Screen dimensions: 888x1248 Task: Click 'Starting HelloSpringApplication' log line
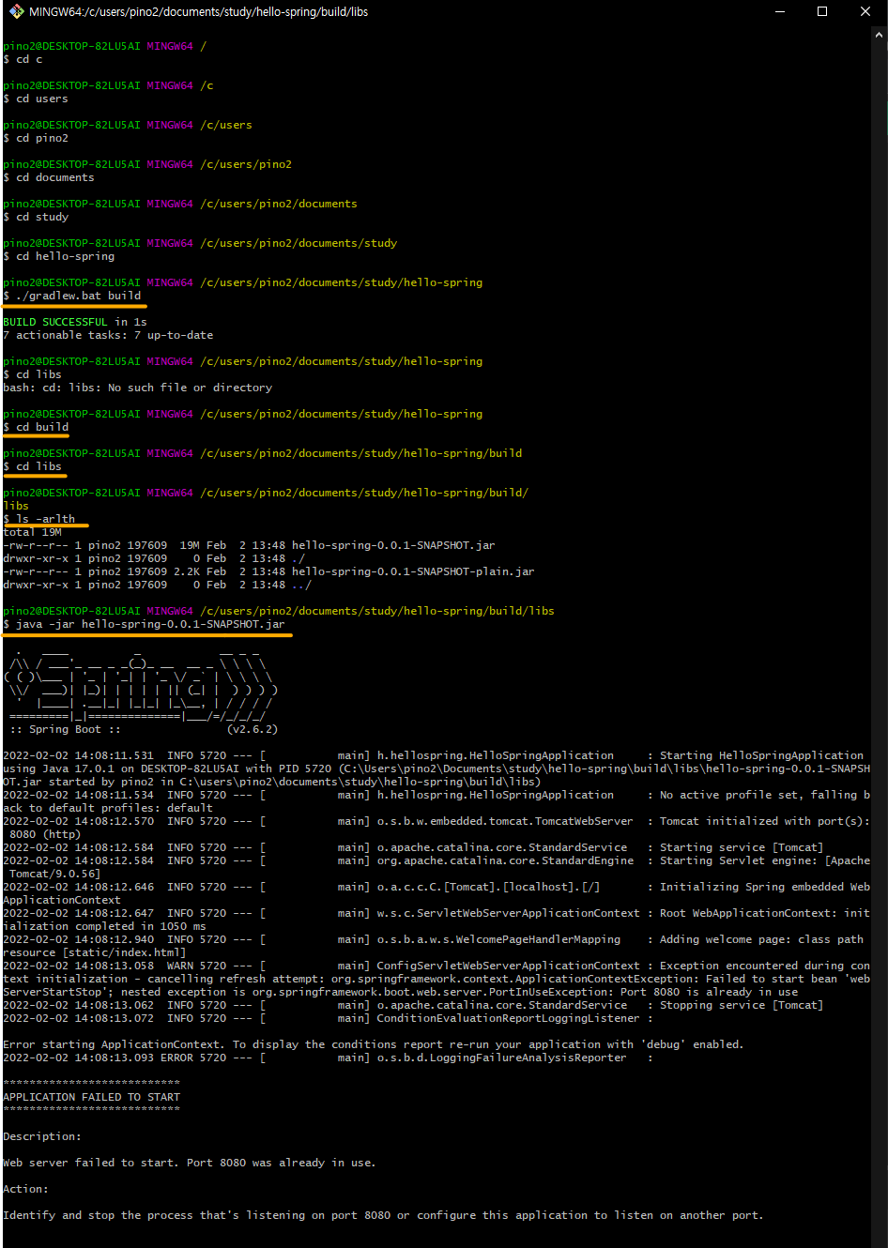(434, 755)
